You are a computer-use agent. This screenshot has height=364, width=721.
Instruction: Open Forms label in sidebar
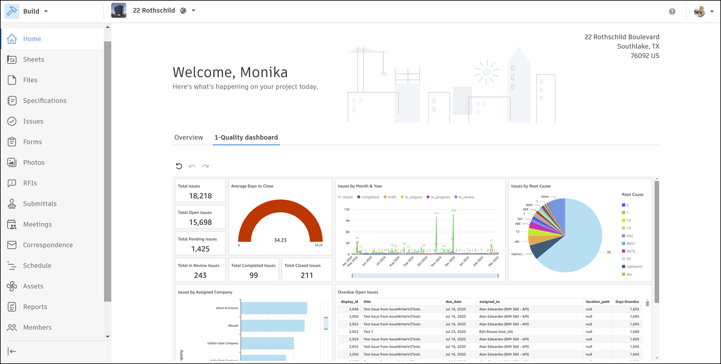32,142
